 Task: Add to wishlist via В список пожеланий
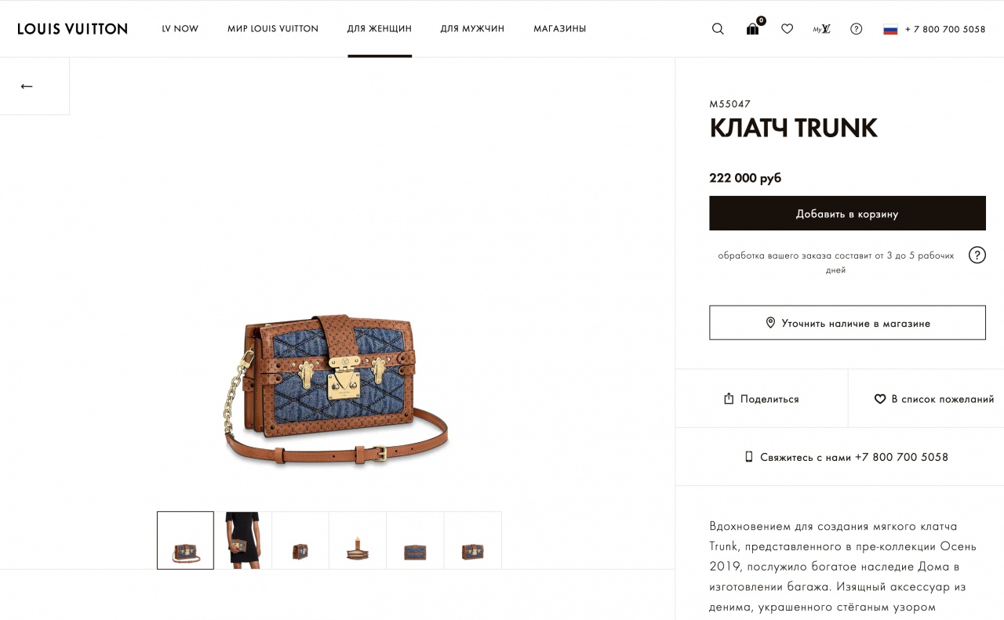pyautogui.click(x=926, y=399)
